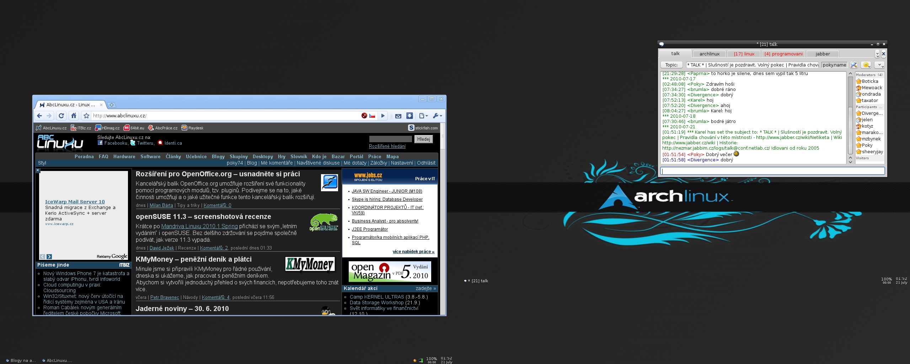Open the Rozšířené hledání link
The image size is (910, 364).
(387, 146)
